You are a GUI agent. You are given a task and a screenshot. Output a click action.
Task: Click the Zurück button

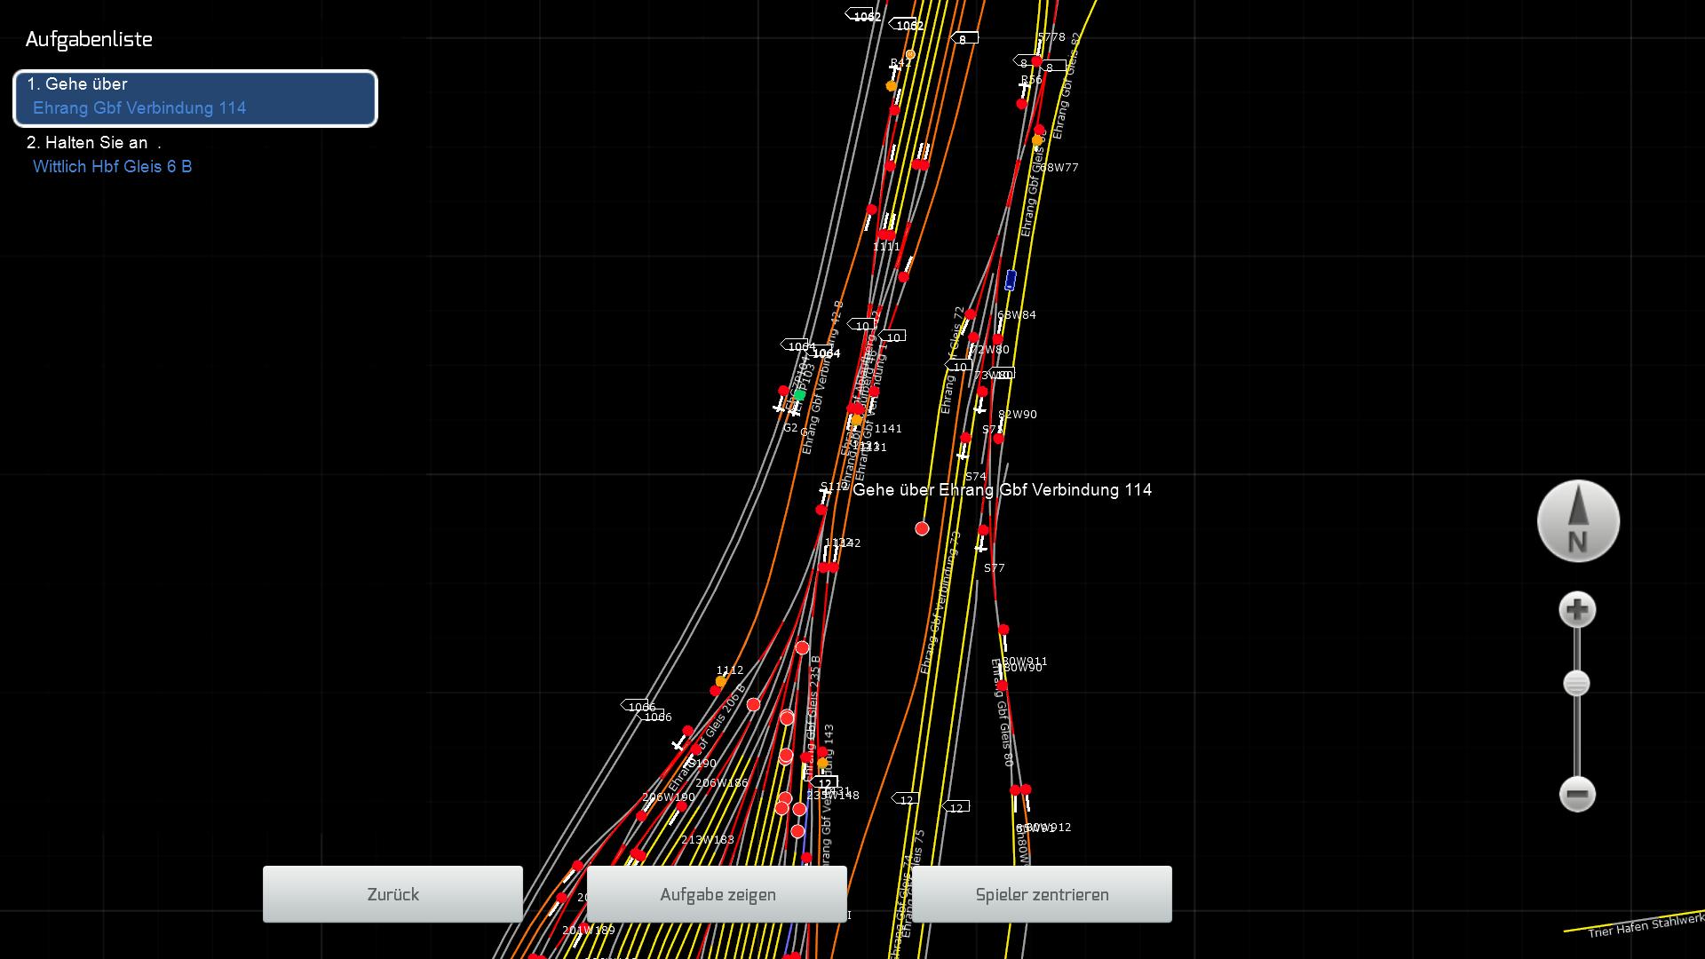coord(393,894)
